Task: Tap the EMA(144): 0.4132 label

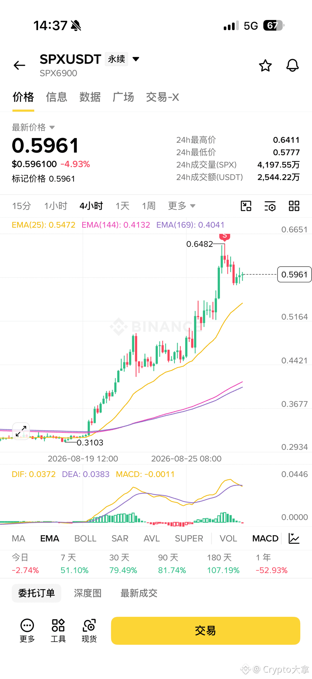Action: (x=116, y=225)
